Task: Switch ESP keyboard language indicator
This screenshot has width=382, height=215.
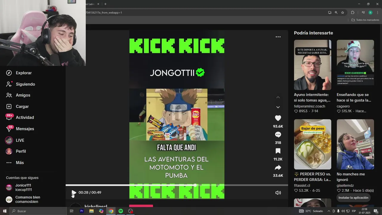Action: (x=354, y=211)
